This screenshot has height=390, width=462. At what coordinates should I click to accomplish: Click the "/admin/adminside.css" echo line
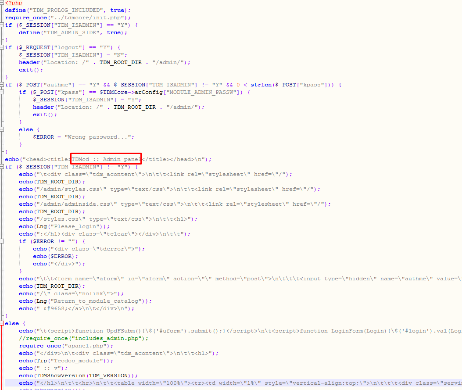175,204
